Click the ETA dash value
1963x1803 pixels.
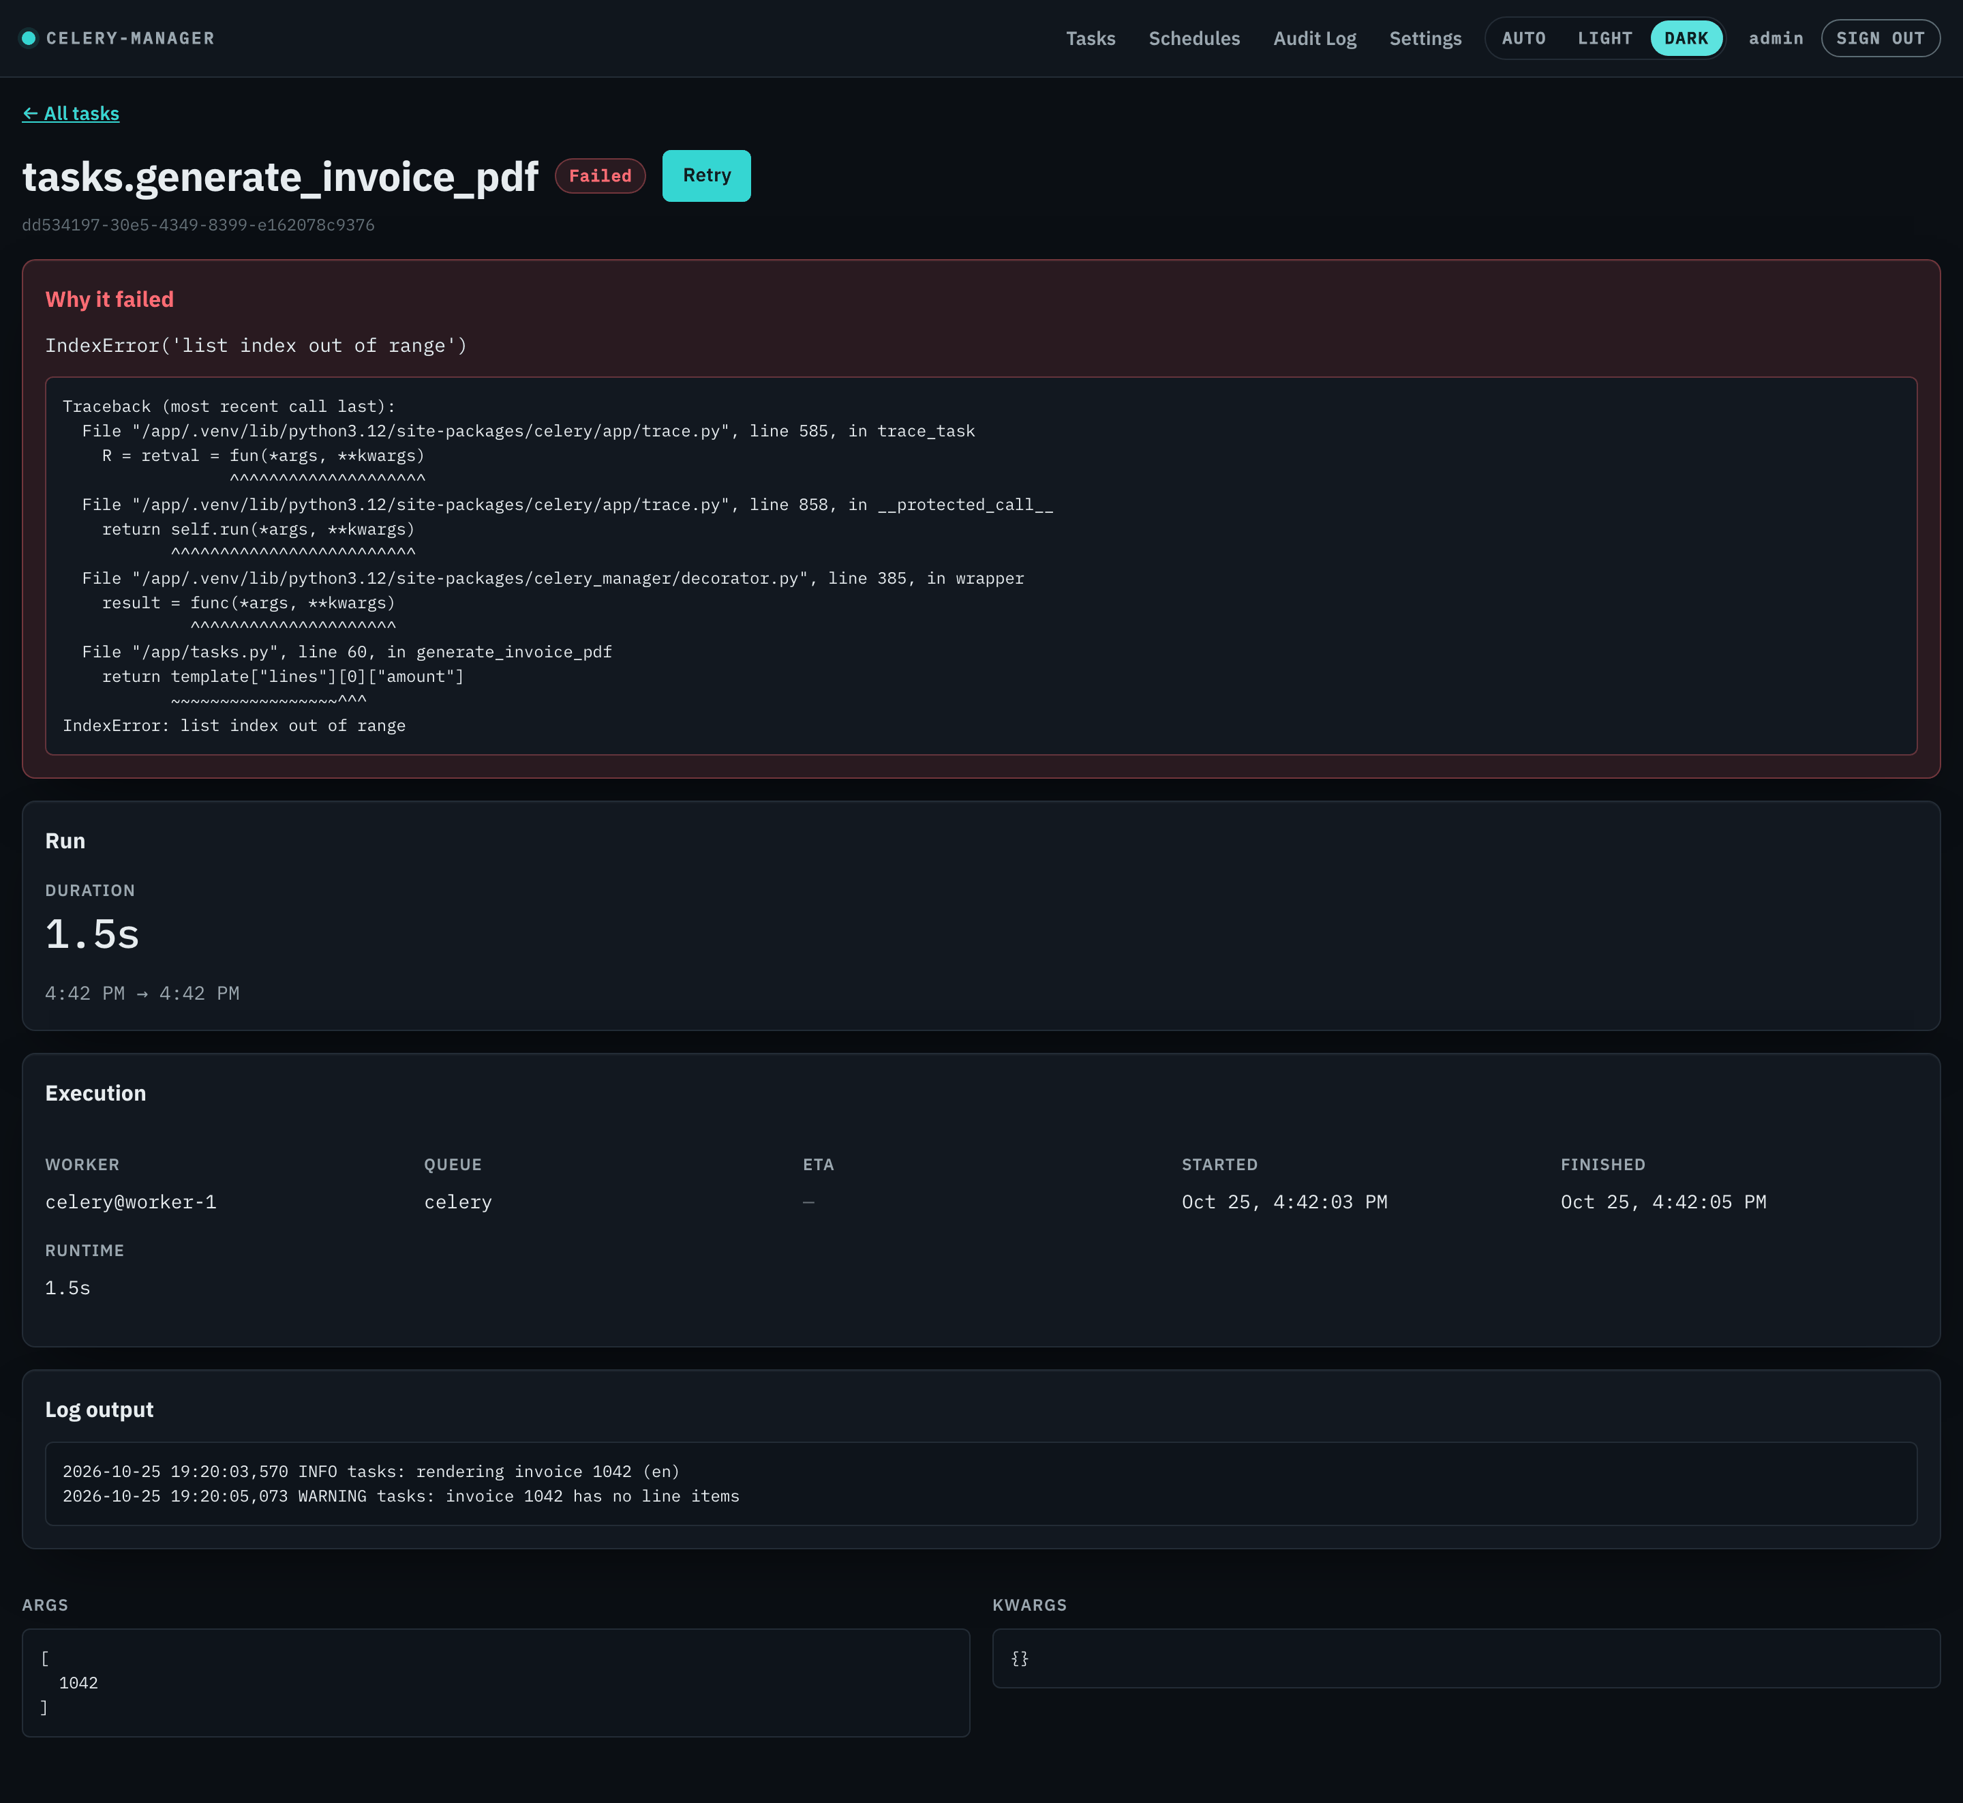point(808,1202)
